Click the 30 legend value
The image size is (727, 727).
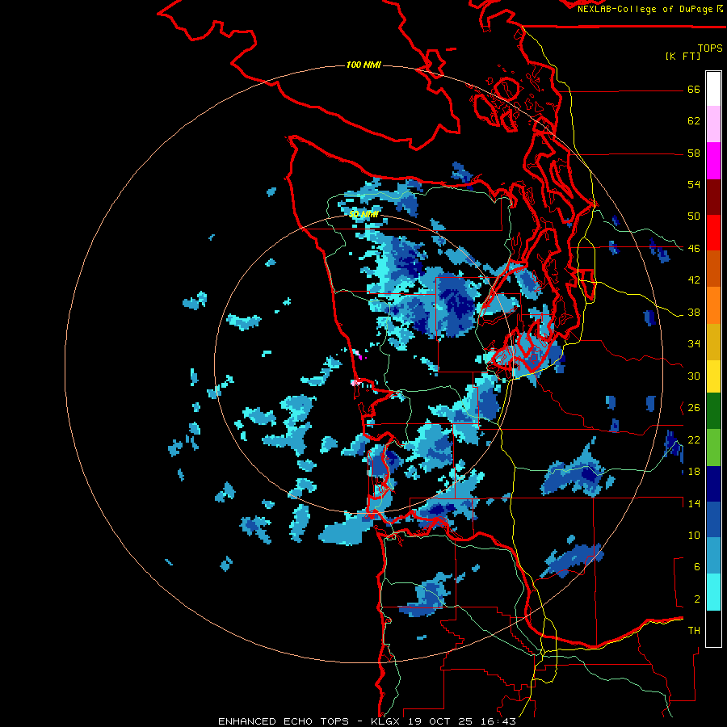tap(694, 376)
